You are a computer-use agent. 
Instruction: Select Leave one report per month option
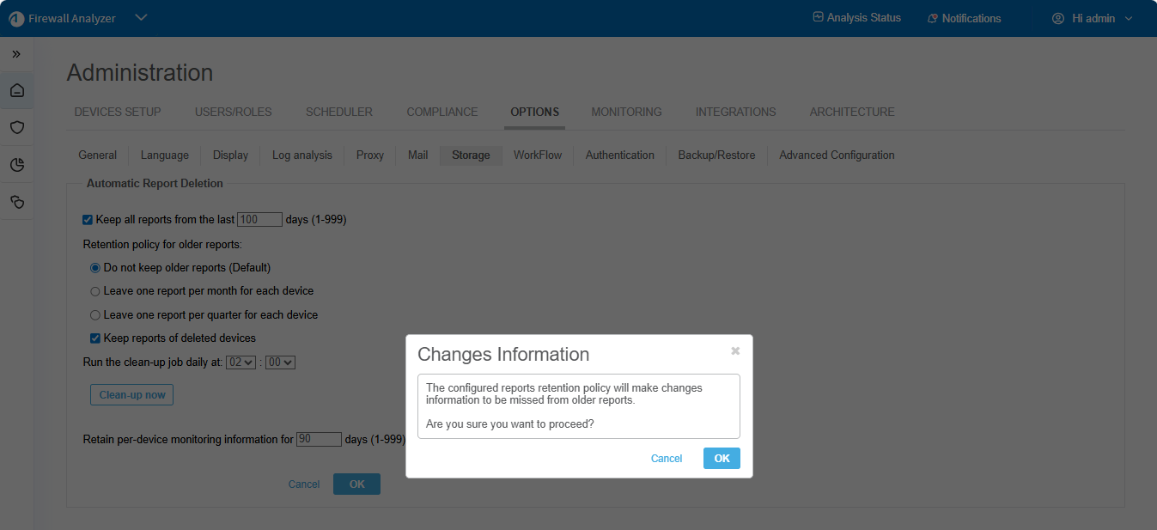point(95,291)
